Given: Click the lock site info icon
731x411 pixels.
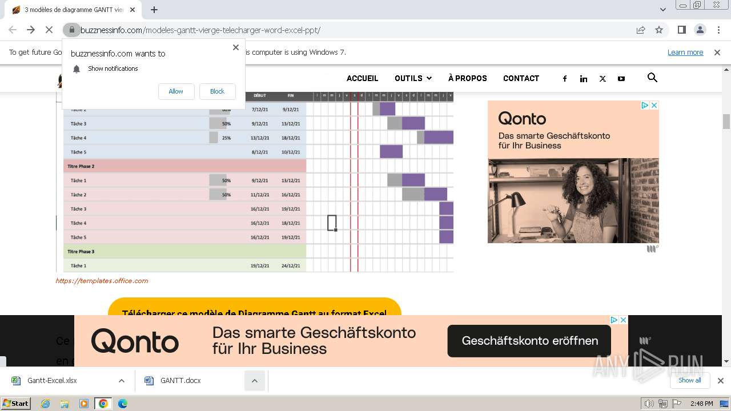Looking at the screenshot, I should [71, 30].
